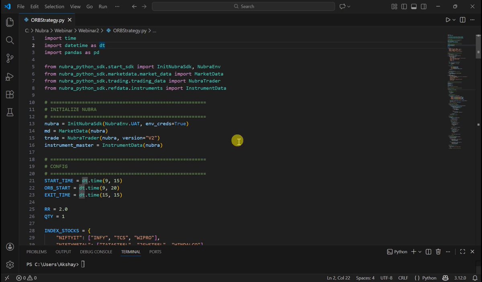Viewport: 482px width, 282px height.
Task: Toggle the secondary side bar layout button
Action: [423, 6]
